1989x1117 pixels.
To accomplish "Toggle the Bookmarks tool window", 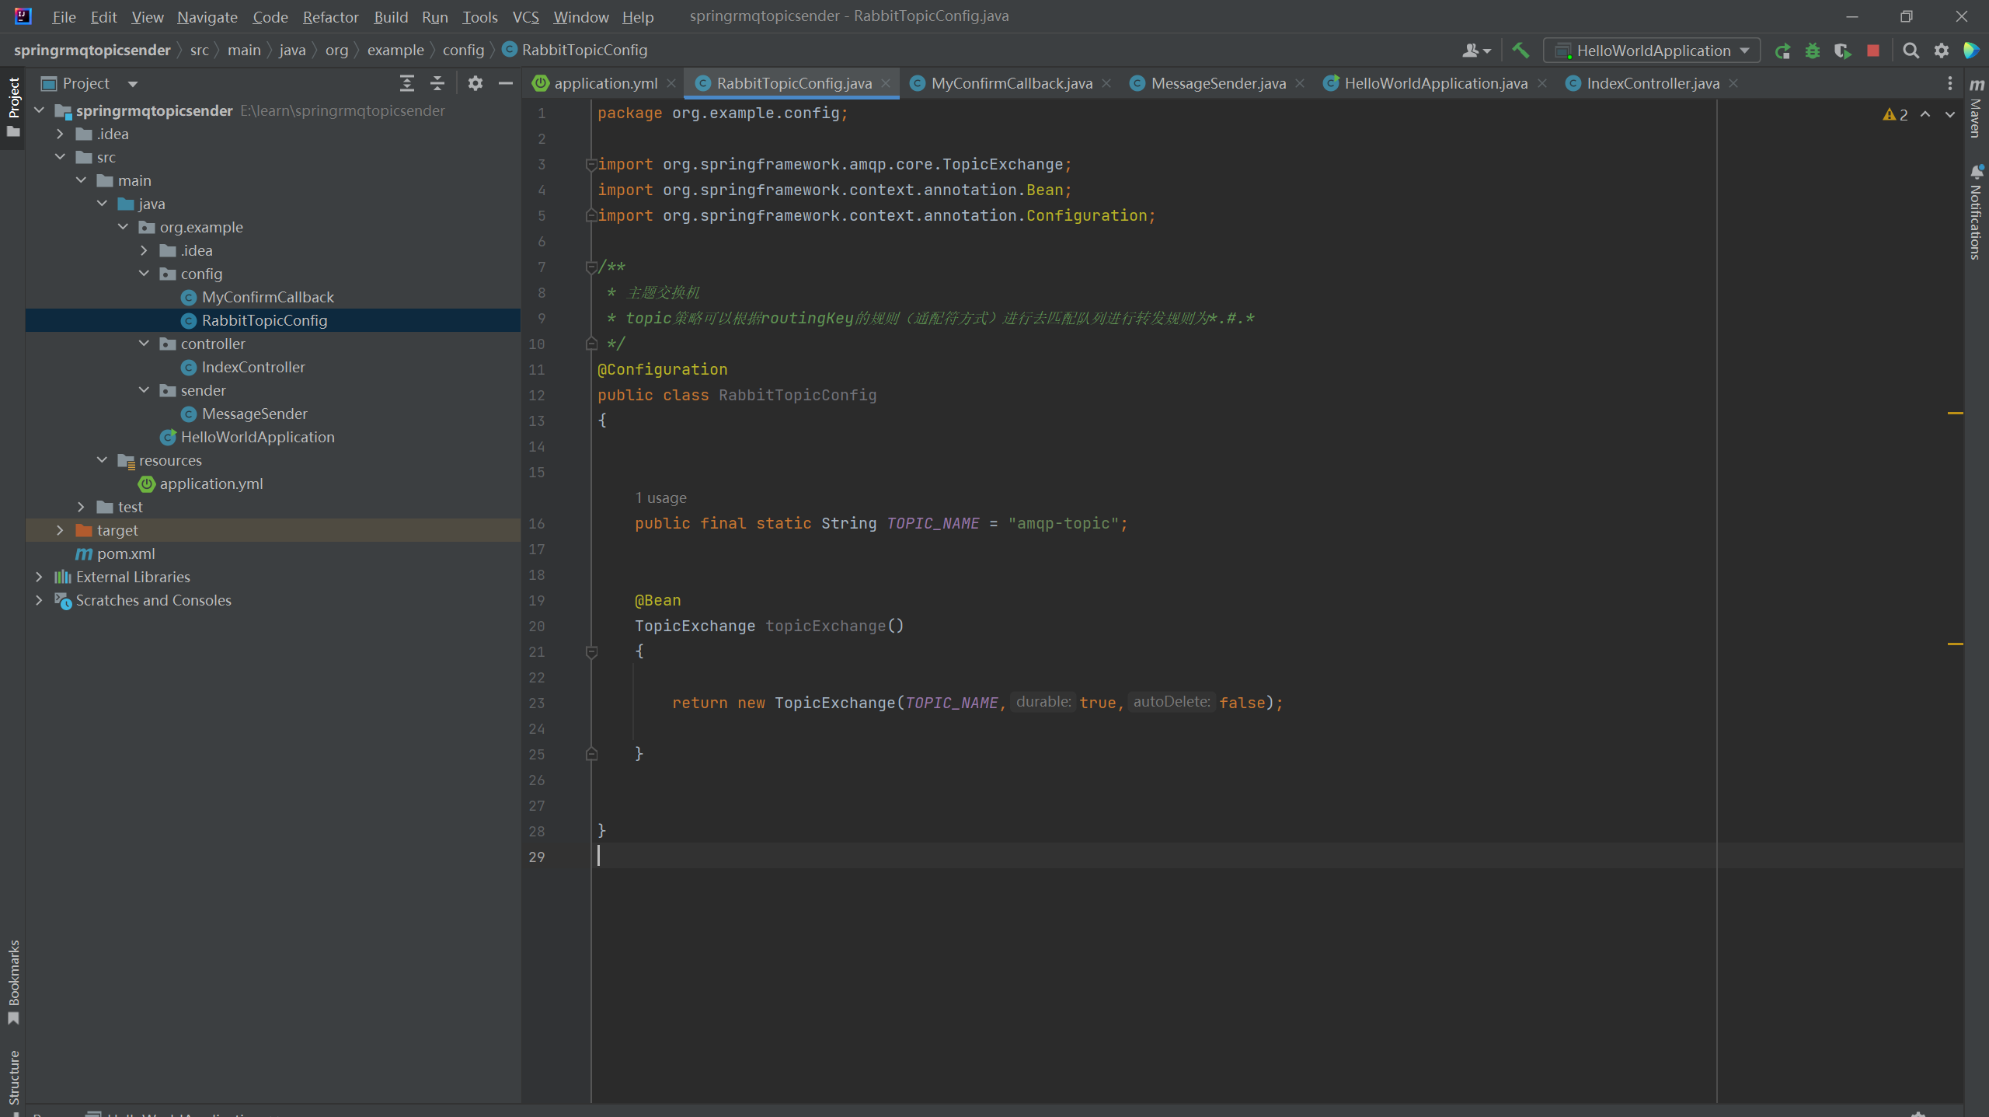I will coord(13,981).
